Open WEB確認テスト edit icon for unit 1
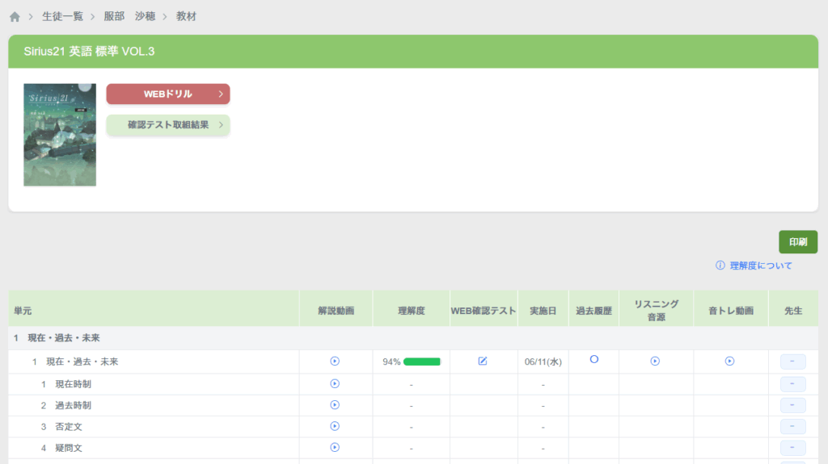Viewport: 828px width, 464px height. tap(483, 362)
